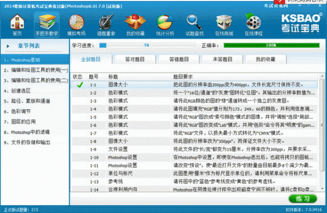The image size is (327, 213).
Task: Select chapter 1 Photoshop基础
Action: (35, 60)
